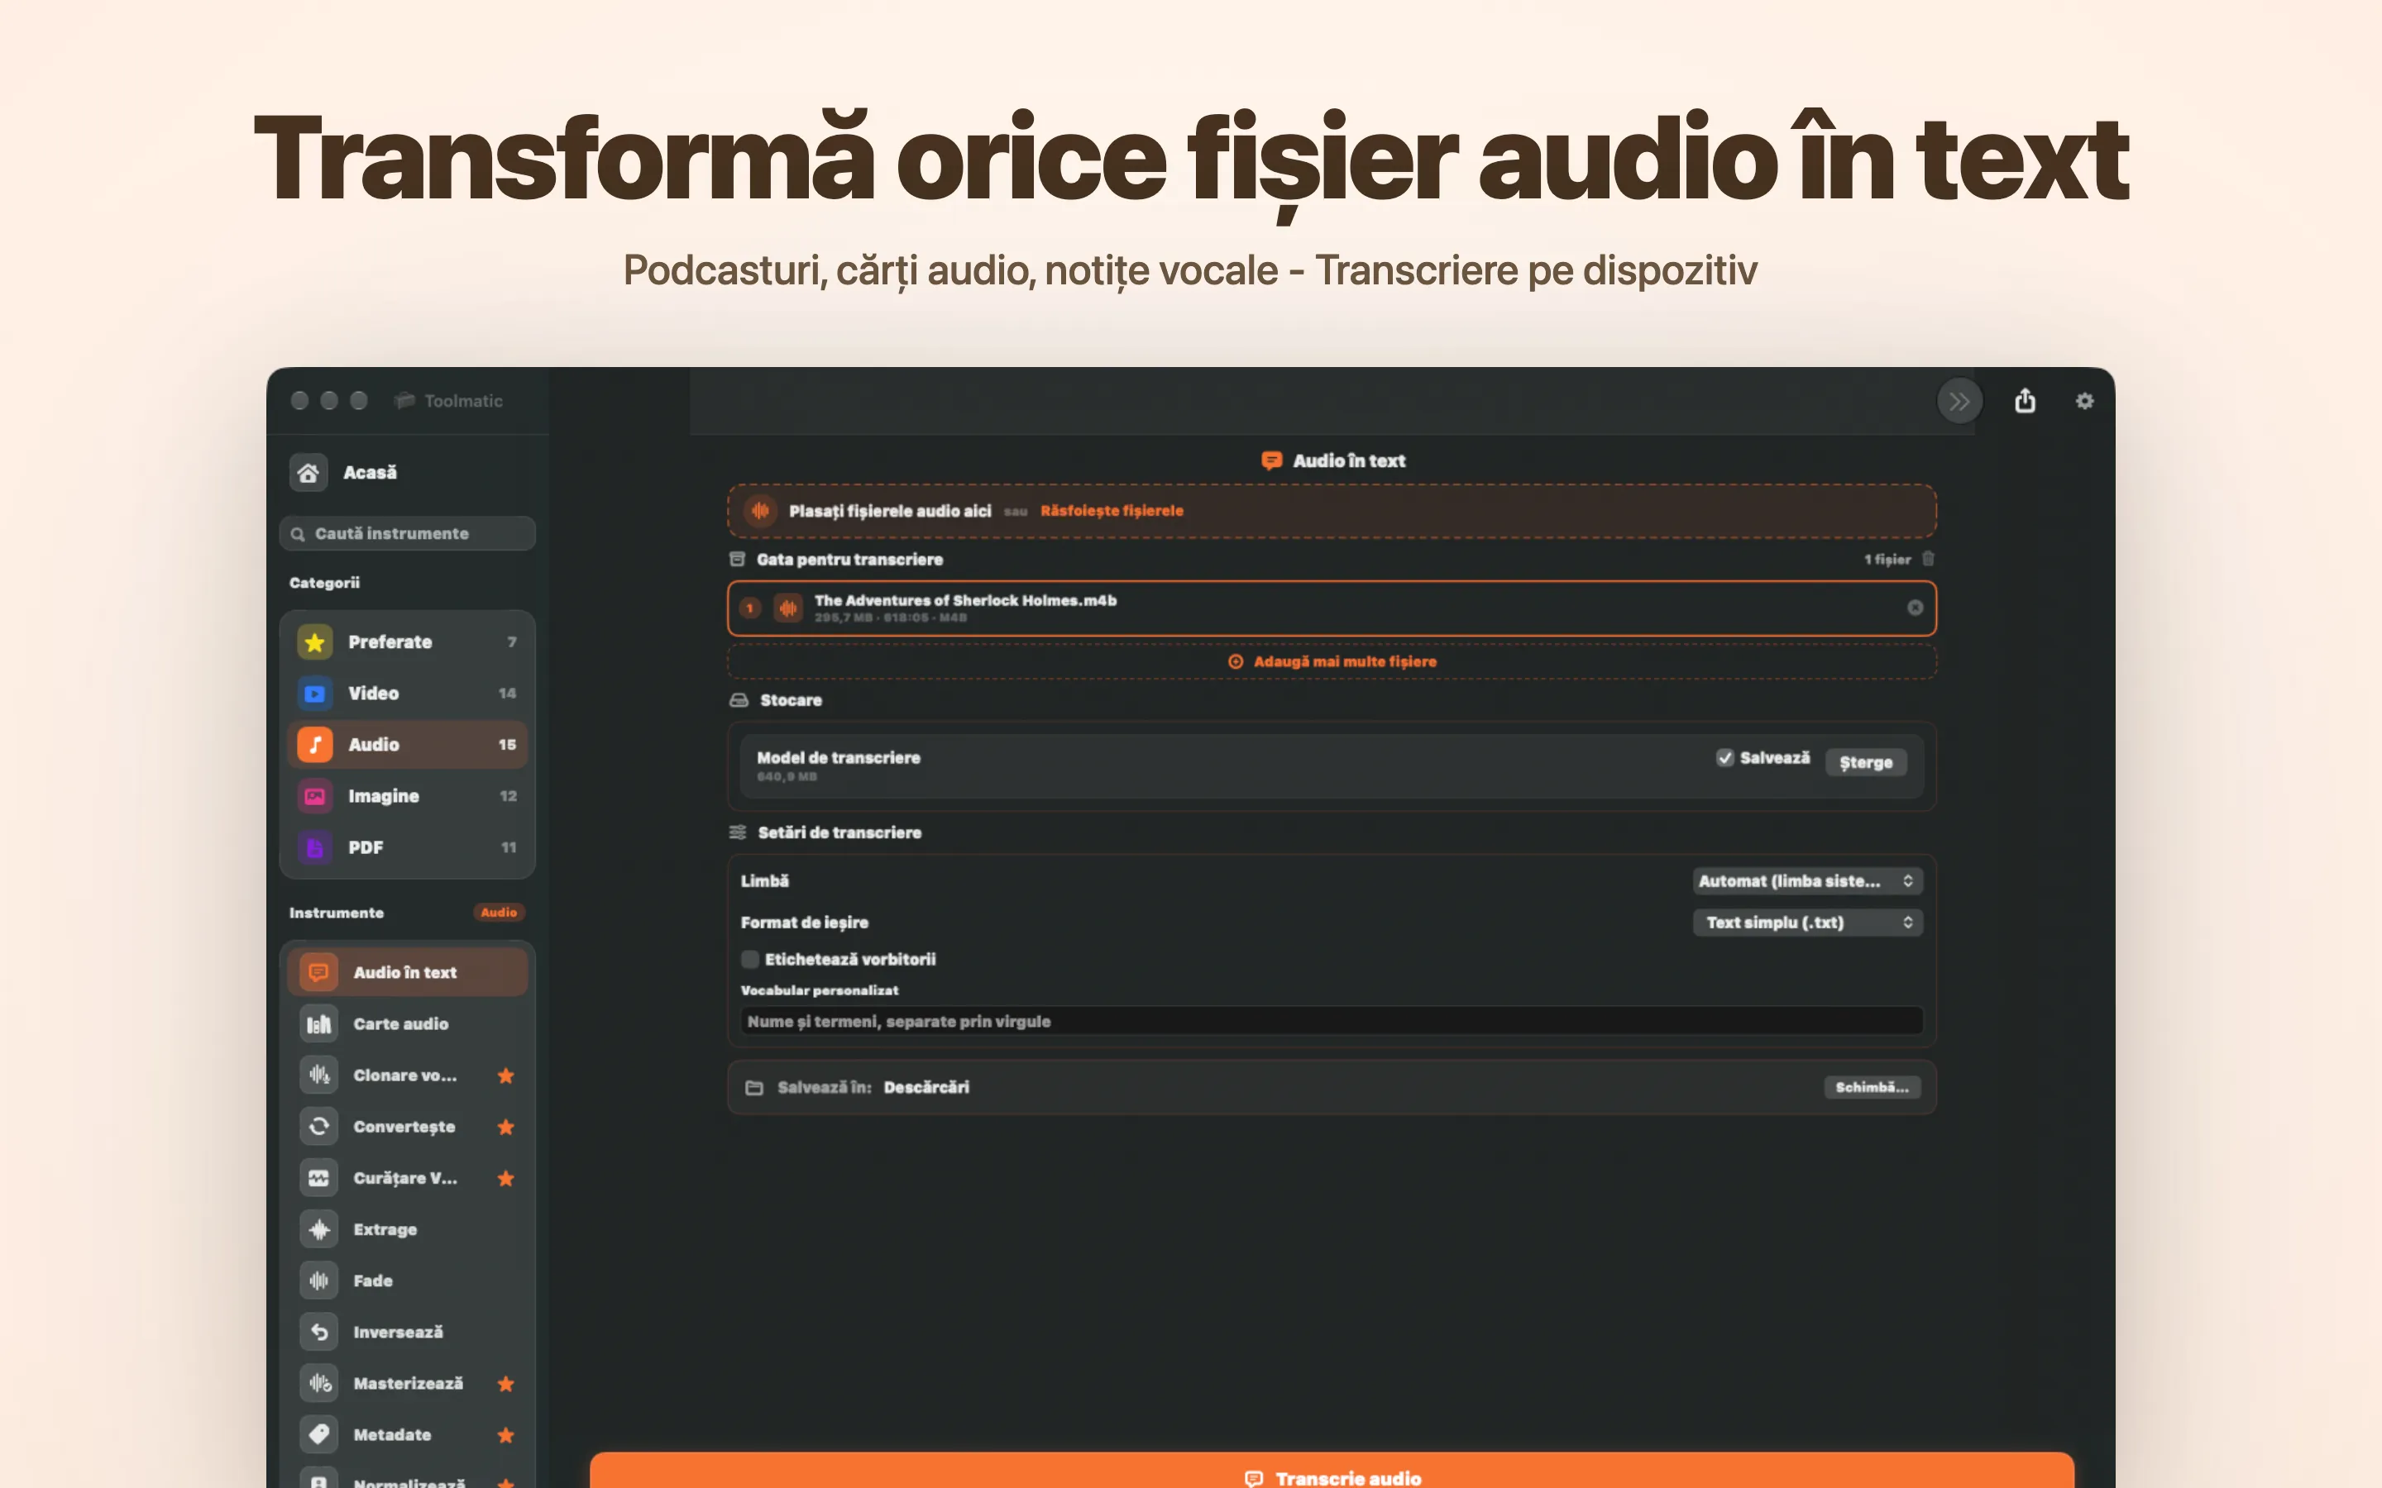Open the Inversează tool
The height and width of the screenshot is (1488, 2382).
point(408,1332)
